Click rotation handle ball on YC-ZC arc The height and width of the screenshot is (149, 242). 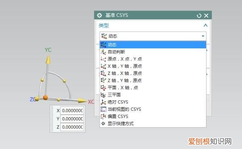click(x=42, y=80)
